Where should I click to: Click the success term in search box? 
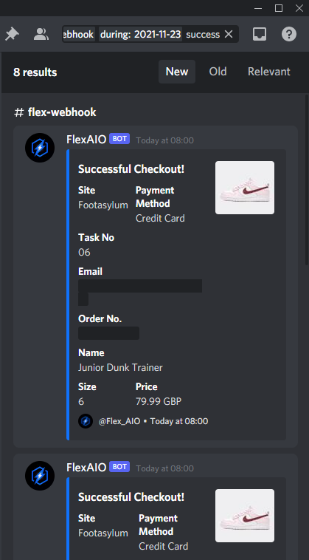(x=203, y=34)
